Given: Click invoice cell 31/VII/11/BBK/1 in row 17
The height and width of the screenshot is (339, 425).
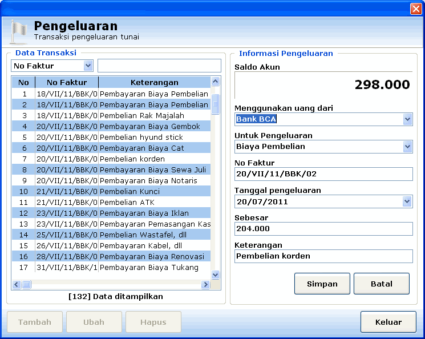Looking at the screenshot, I should [x=67, y=268].
